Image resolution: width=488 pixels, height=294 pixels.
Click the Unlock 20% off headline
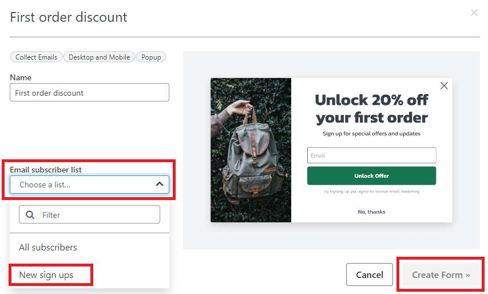point(371,109)
